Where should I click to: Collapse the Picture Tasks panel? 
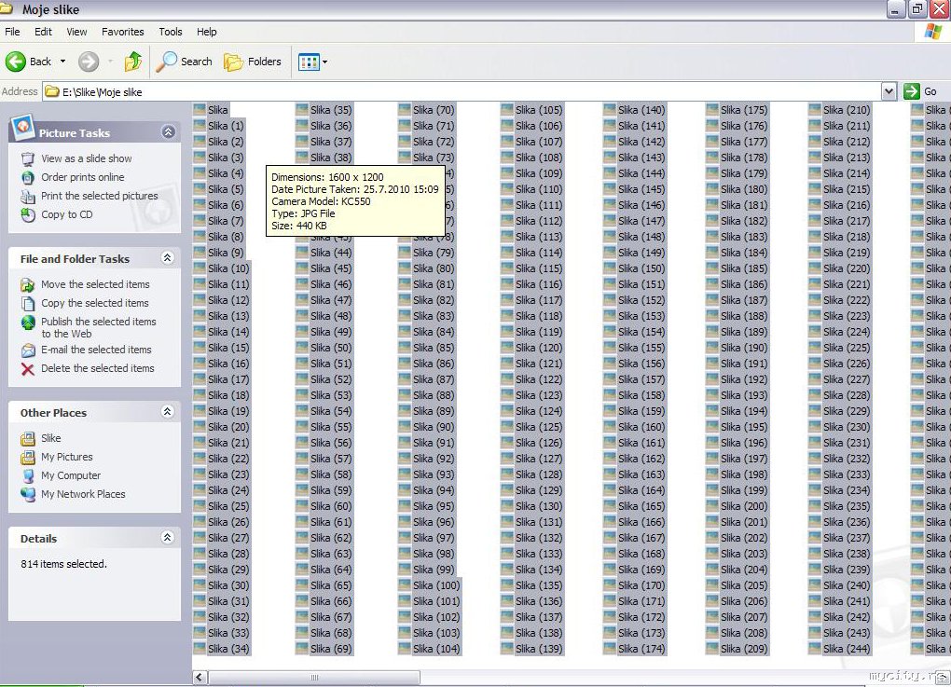168,132
